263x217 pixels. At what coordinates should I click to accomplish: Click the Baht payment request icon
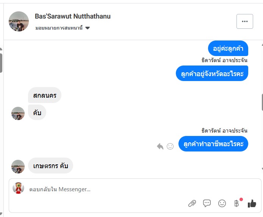coord(237,203)
